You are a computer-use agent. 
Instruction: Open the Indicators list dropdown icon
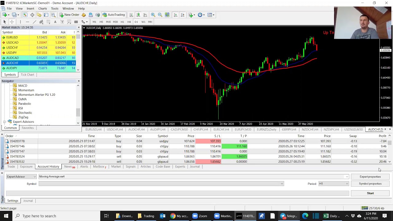point(192,15)
